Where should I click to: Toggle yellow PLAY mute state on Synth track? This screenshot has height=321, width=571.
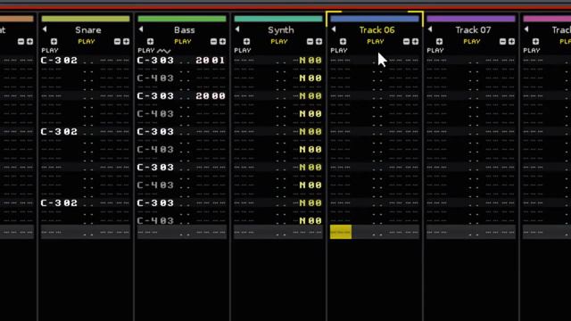(279, 42)
